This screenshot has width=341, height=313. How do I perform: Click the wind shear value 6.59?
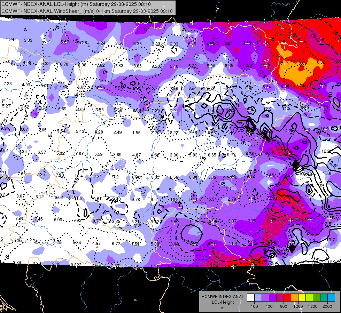click(x=99, y=154)
